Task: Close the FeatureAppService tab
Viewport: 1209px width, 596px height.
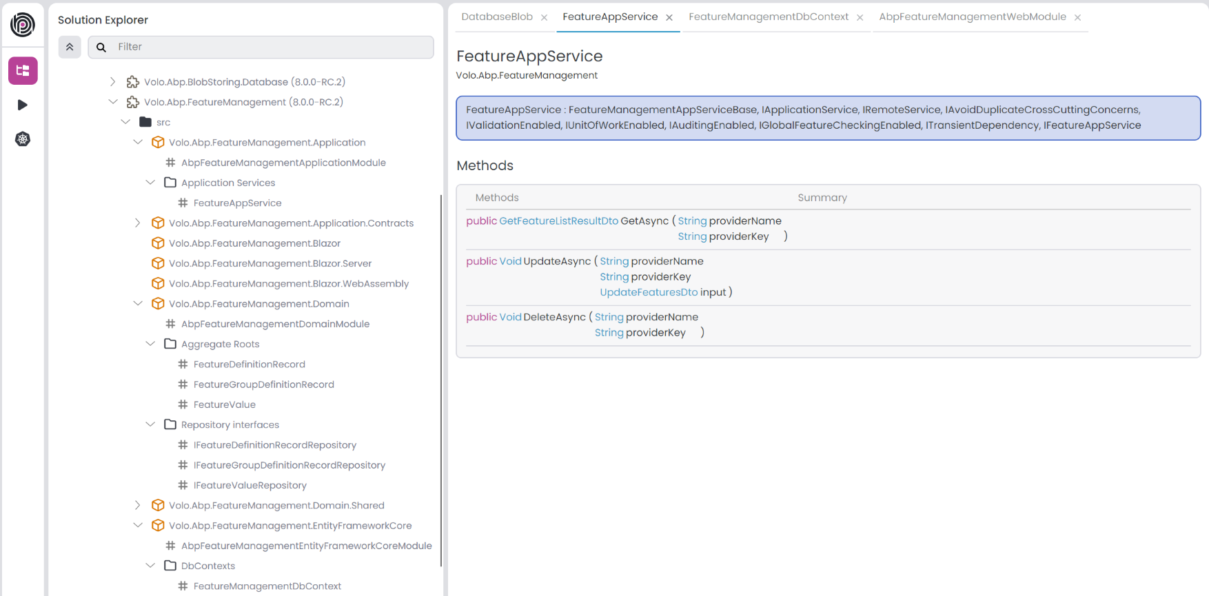Action: pyautogui.click(x=669, y=18)
